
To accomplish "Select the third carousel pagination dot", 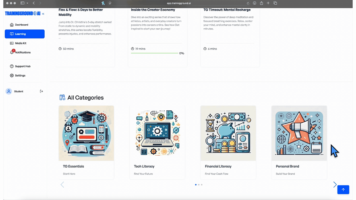I will pyautogui.click(x=202, y=185).
